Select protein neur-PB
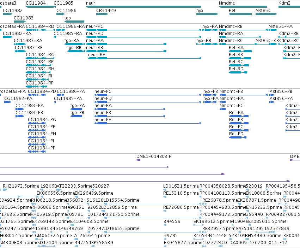Viewport: 300px width, 248px height. point(129,116)
